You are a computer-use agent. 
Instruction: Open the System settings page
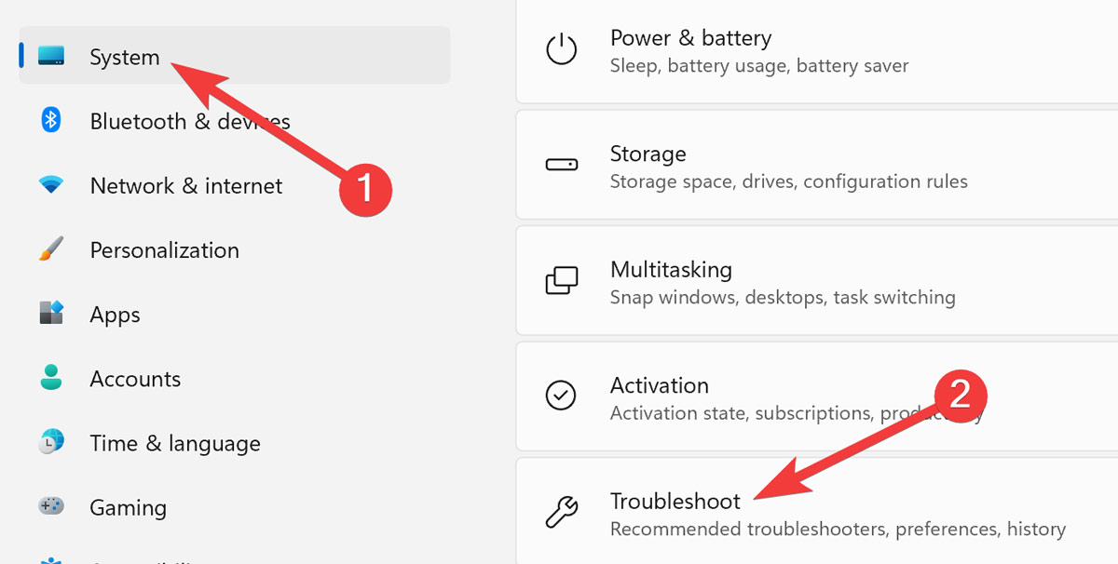point(124,56)
